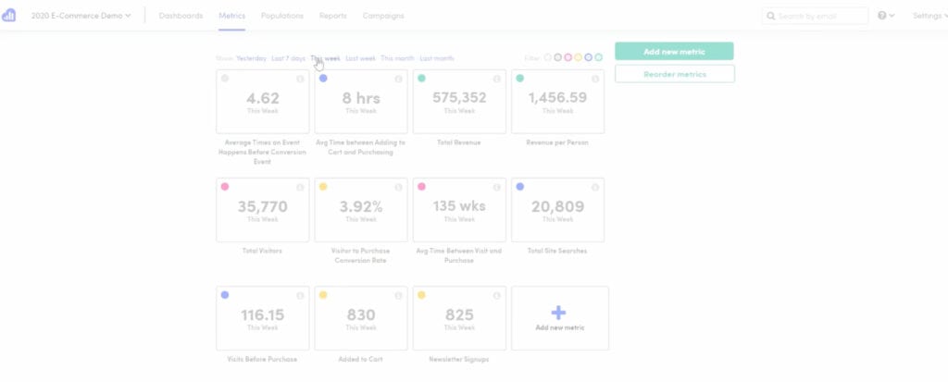Toggle the pink filter circle
This screenshot has width=948, height=382.
pyautogui.click(x=568, y=58)
